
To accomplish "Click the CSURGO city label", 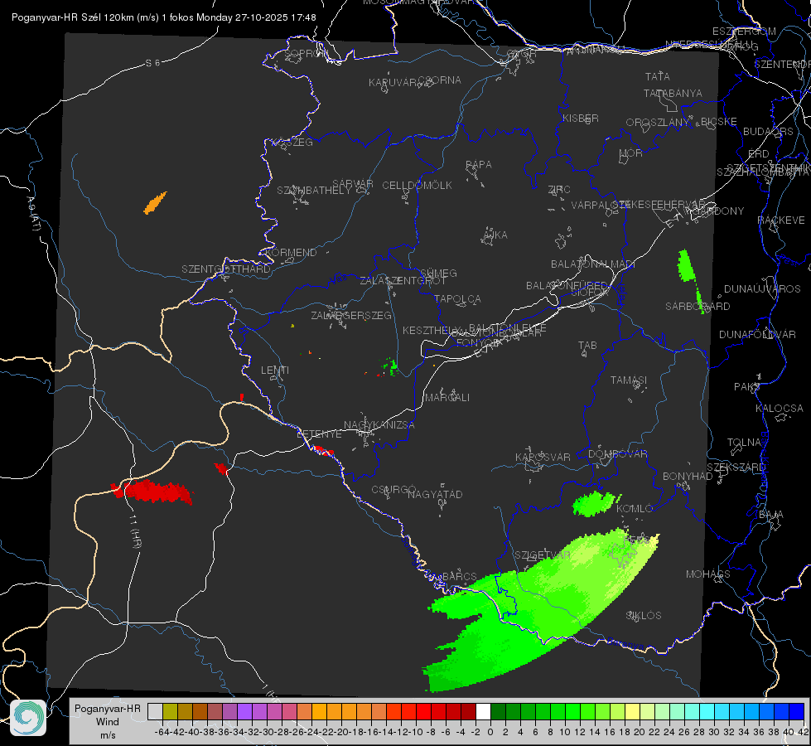I will [393, 489].
